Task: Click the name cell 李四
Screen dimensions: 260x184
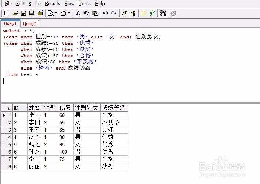Action: point(35,122)
